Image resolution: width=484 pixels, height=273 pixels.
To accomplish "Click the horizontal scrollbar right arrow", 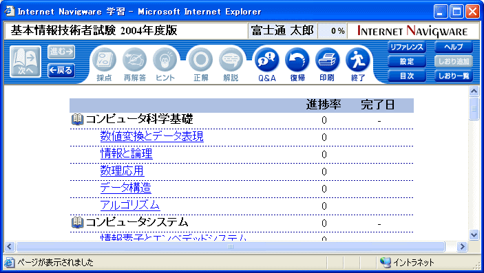I will coord(462,246).
